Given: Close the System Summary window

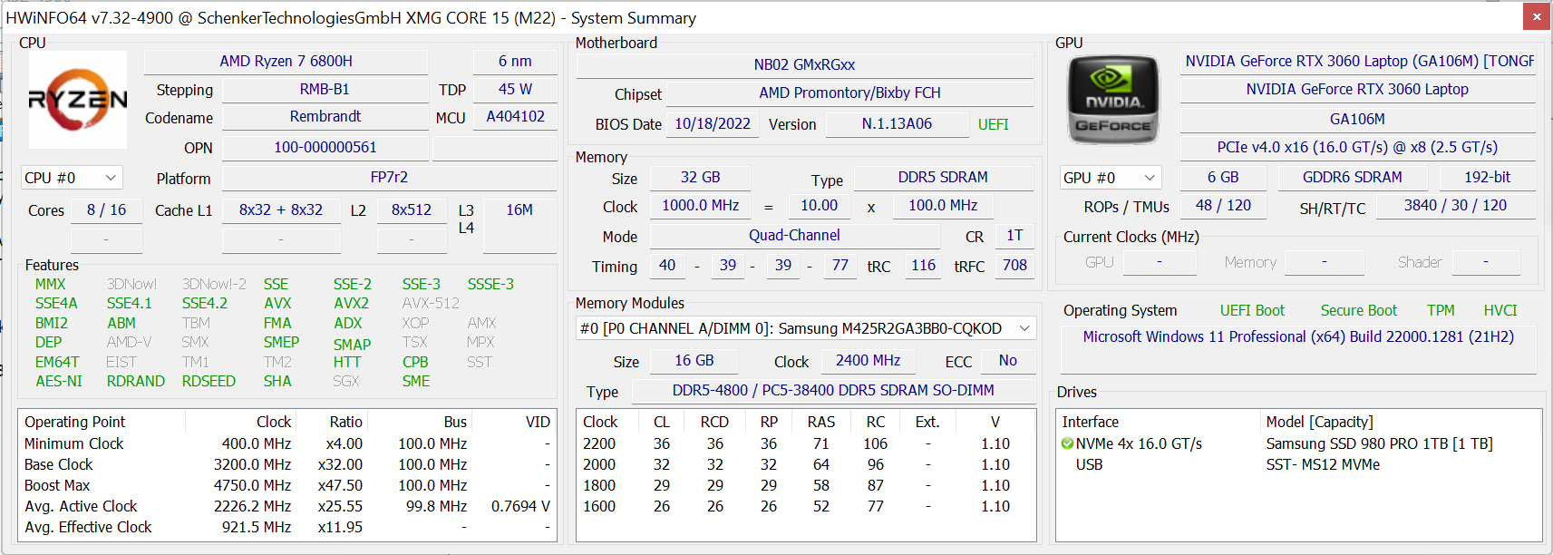Looking at the screenshot, I should click(x=1537, y=16).
